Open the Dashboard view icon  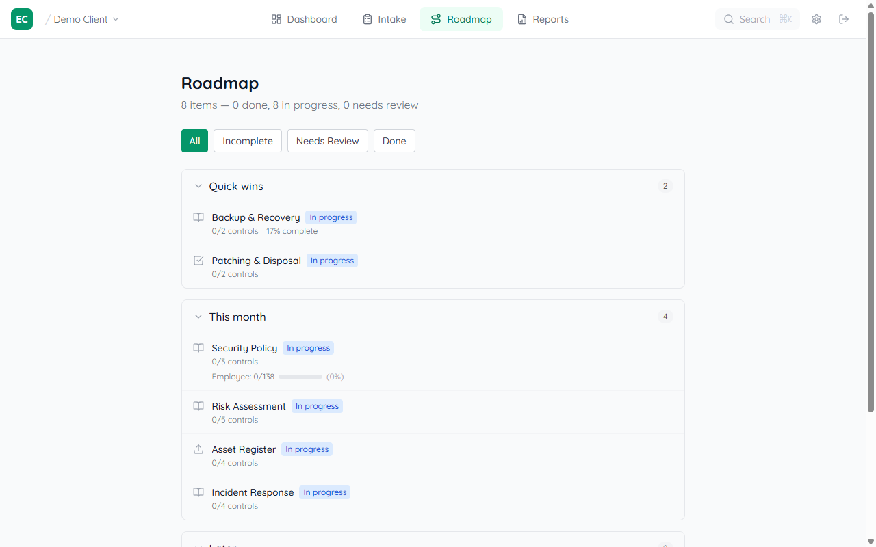pyautogui.click(x=275, y=19)
